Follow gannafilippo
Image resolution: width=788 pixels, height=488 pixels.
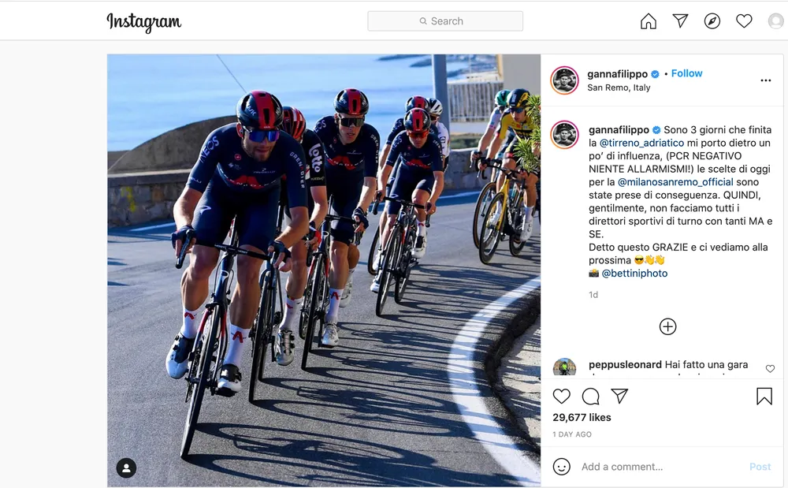click(686, 73)
